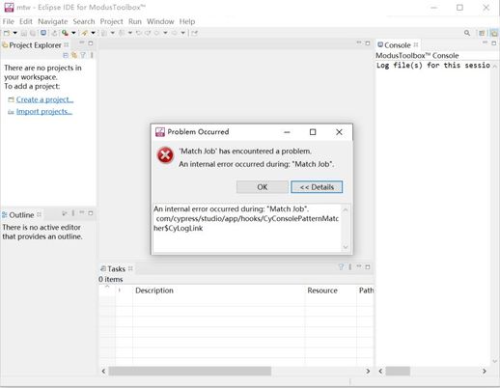Maximize the editor area

point(368,43)
